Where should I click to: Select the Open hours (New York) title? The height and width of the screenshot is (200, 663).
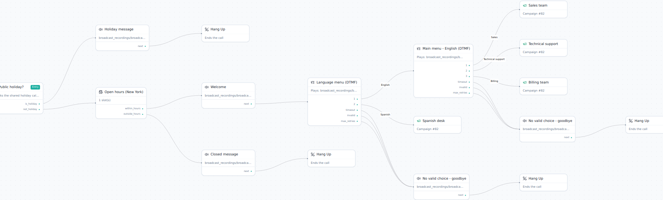[124, 92]
